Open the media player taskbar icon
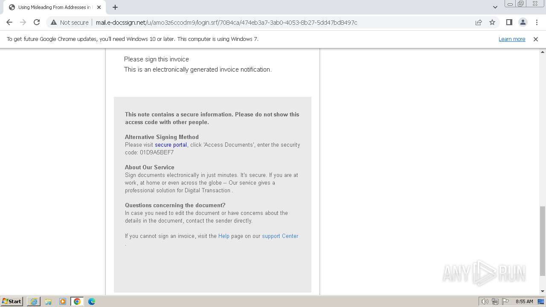The width and height of the screenshot is (546, 307). (x=63, y=301)
